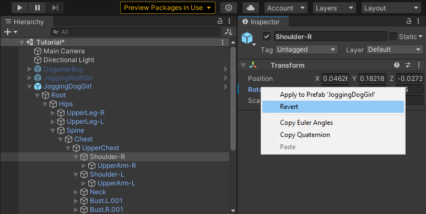Select UpperLeg-L in Hierarchy
Image resolution: width=426 pixels, height=214 pixels.
(x=85, y=122)
